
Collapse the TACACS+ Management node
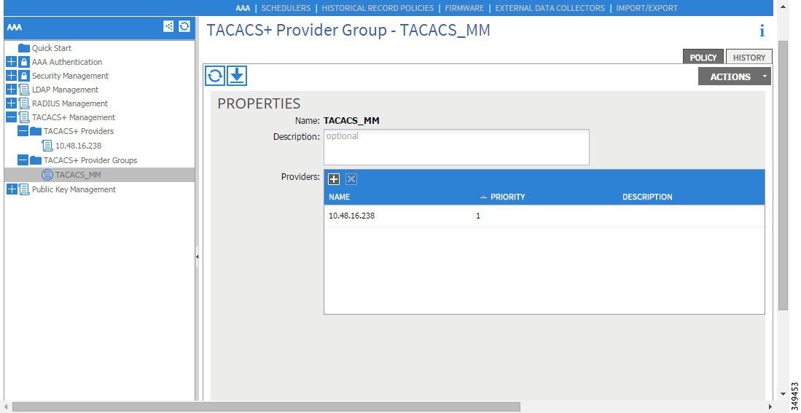11,117
